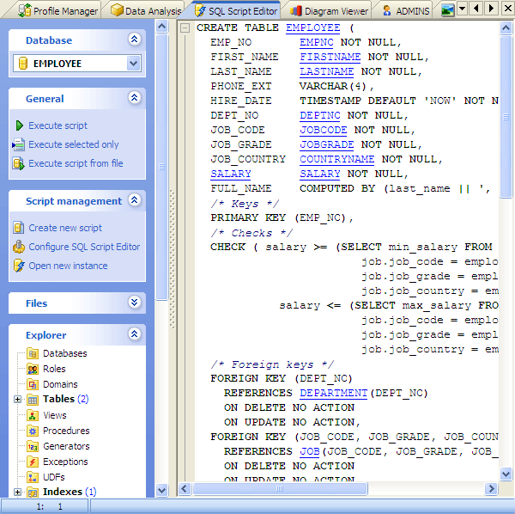Viewport: 515px width, 514px height.
Task: Click the Create new script icon
Action: pyautogui.click(x=18, y=228)
